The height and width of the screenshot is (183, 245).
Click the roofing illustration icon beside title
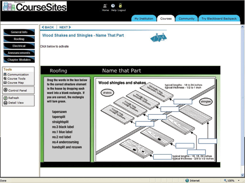pyautogui.click(x=159, y=38)
